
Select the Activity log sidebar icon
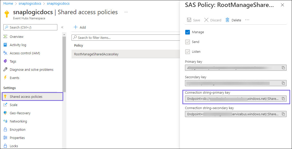pos(6,45)
